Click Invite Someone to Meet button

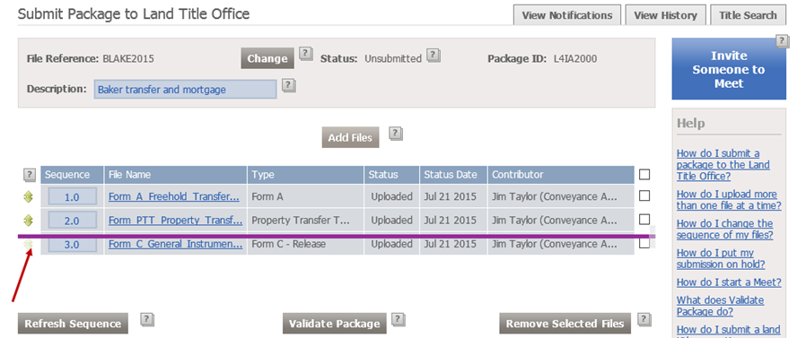(x=729, y=69)
